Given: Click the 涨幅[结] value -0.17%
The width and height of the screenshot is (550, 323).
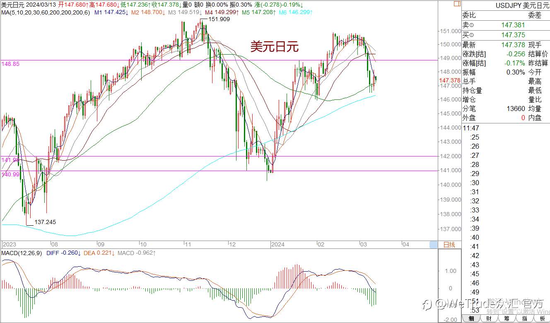Looking at the screenshot, I should click(x=515, y=63).
